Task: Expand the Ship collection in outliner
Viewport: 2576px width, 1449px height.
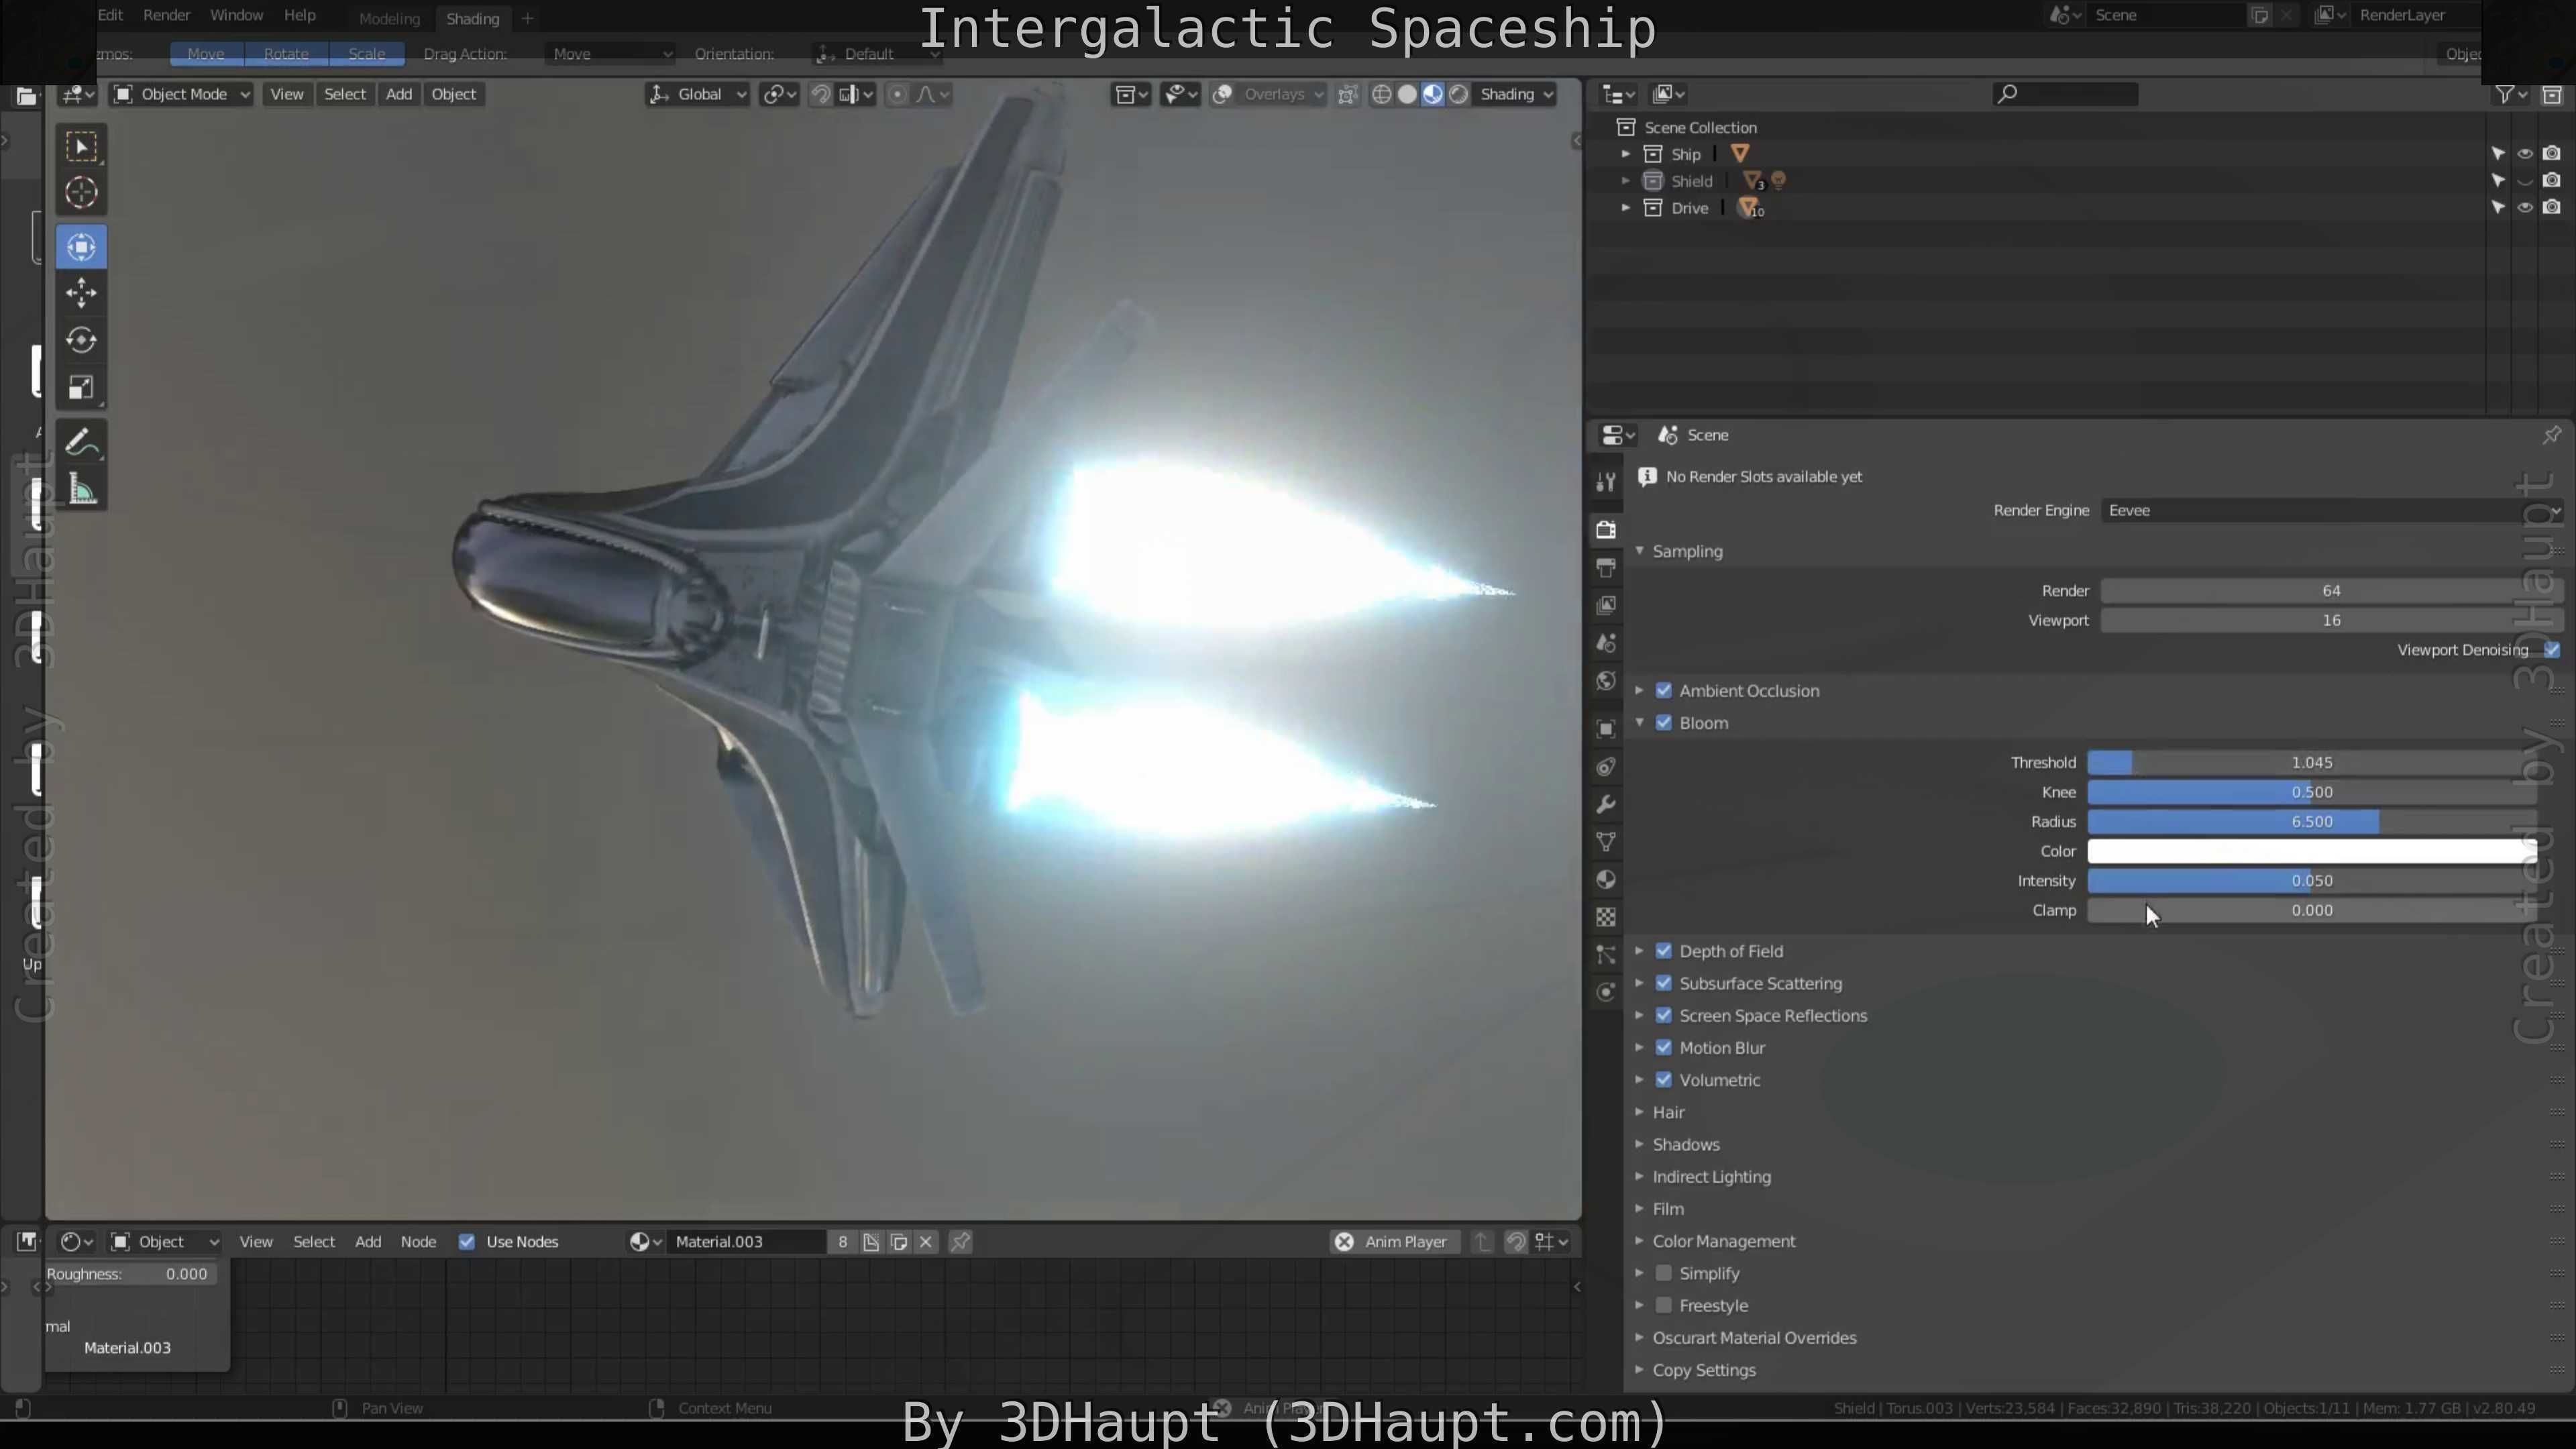Action: pos(1626,154)
